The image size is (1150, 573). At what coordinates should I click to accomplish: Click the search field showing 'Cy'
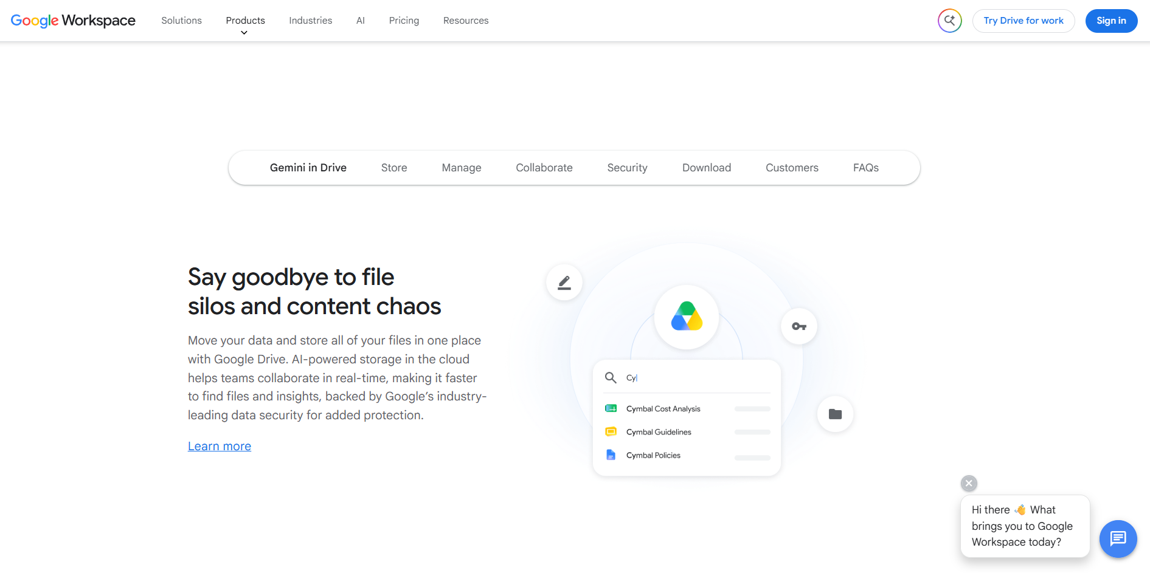coord(687,378)
